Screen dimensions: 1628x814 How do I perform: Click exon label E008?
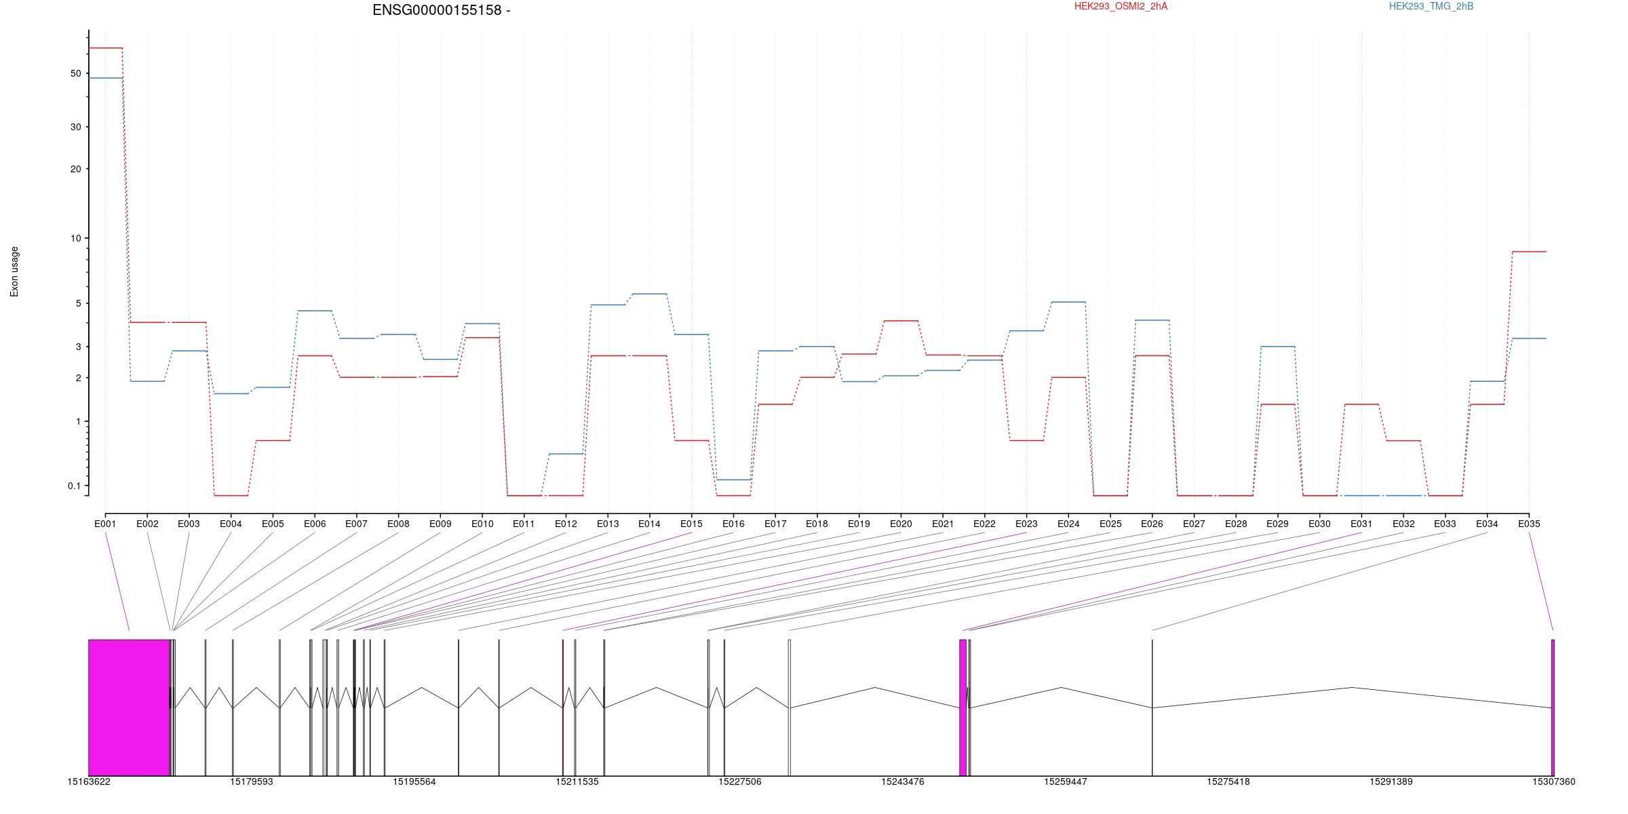[398, 524]
